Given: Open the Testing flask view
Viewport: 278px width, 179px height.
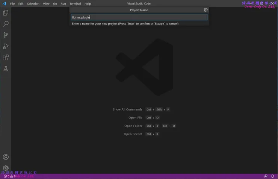Looking at the screenshot, I should [6, 69].
